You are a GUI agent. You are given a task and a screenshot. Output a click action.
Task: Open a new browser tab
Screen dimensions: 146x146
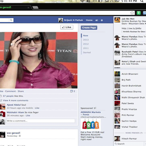[35, 8]
